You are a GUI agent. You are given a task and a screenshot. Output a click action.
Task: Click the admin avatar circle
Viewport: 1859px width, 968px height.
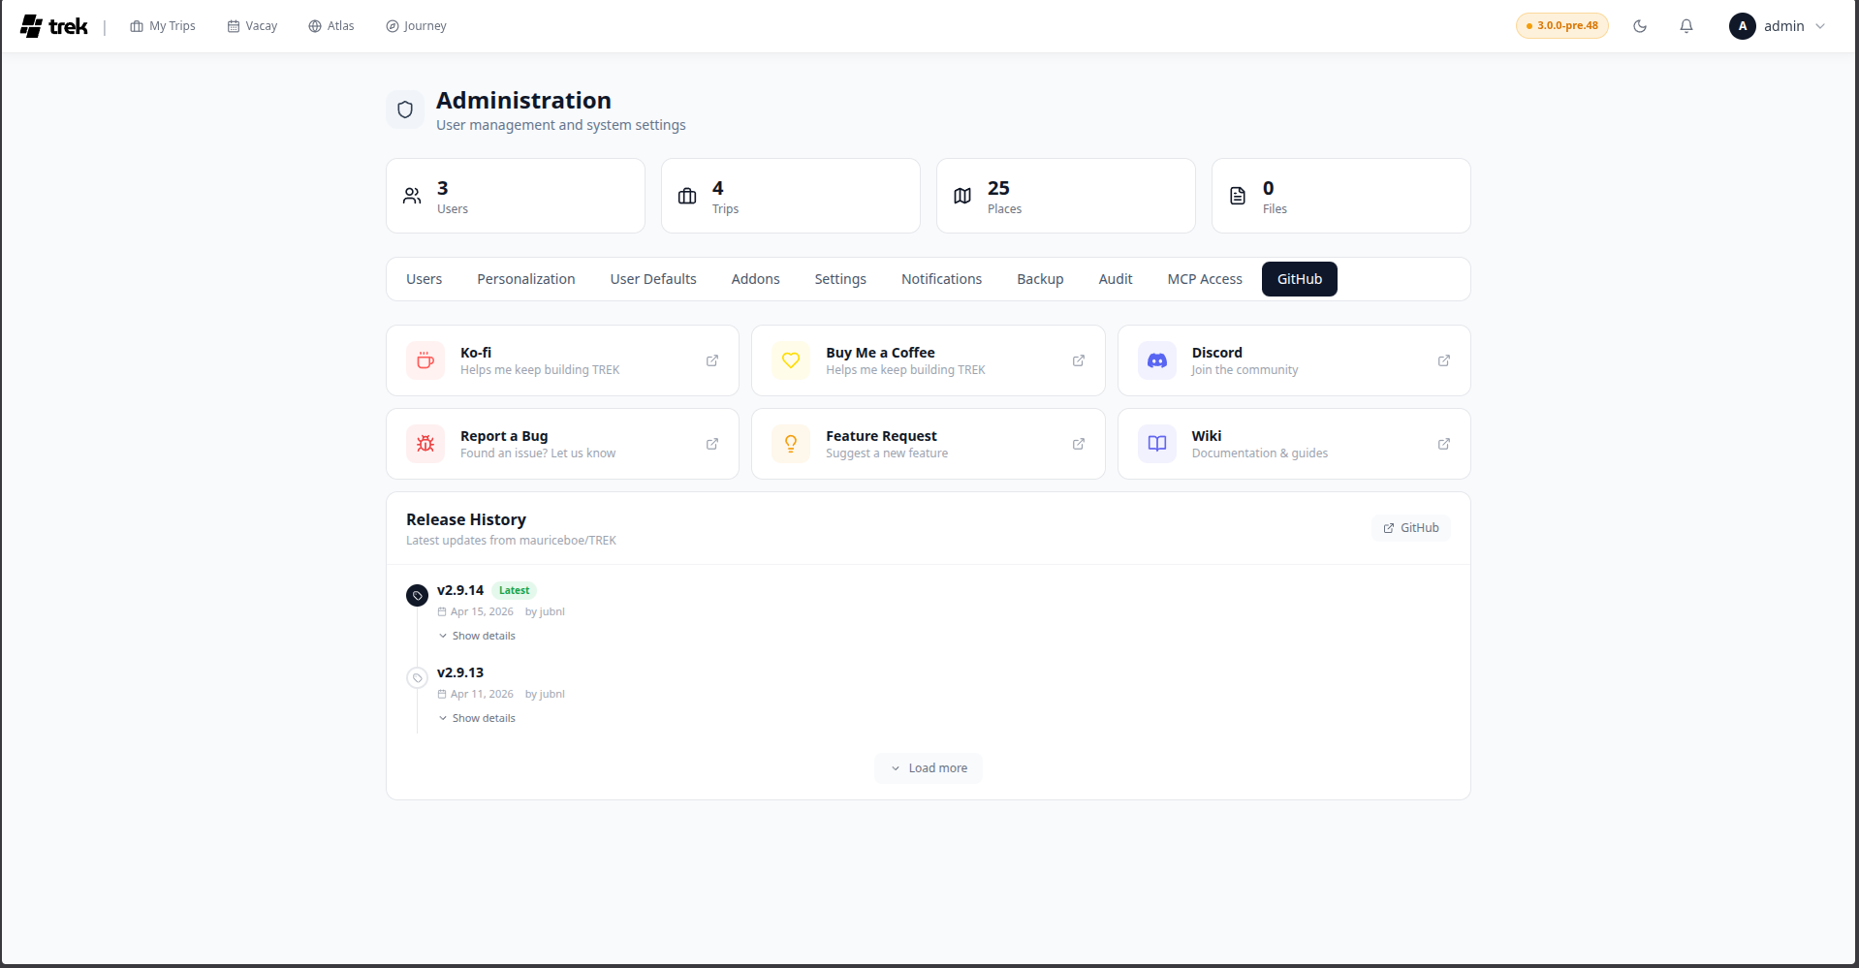tap(1742, 26)
